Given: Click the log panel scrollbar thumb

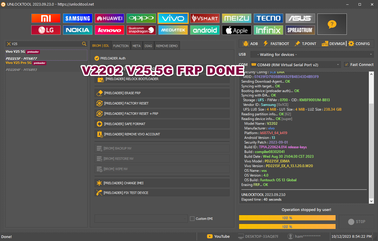Looking at the screenshot, I should pos(371,151).
